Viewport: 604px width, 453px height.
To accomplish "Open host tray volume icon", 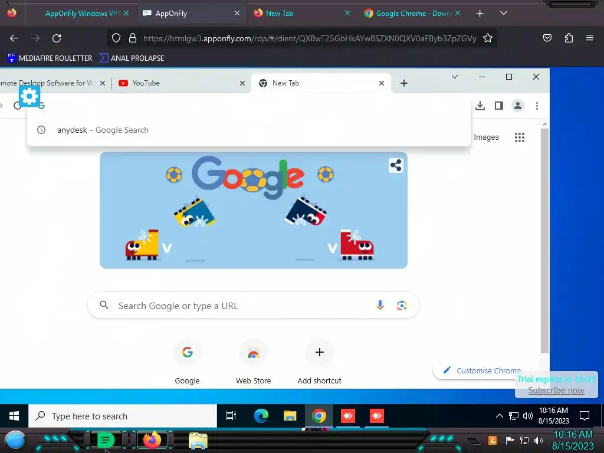I will (539, 440).
